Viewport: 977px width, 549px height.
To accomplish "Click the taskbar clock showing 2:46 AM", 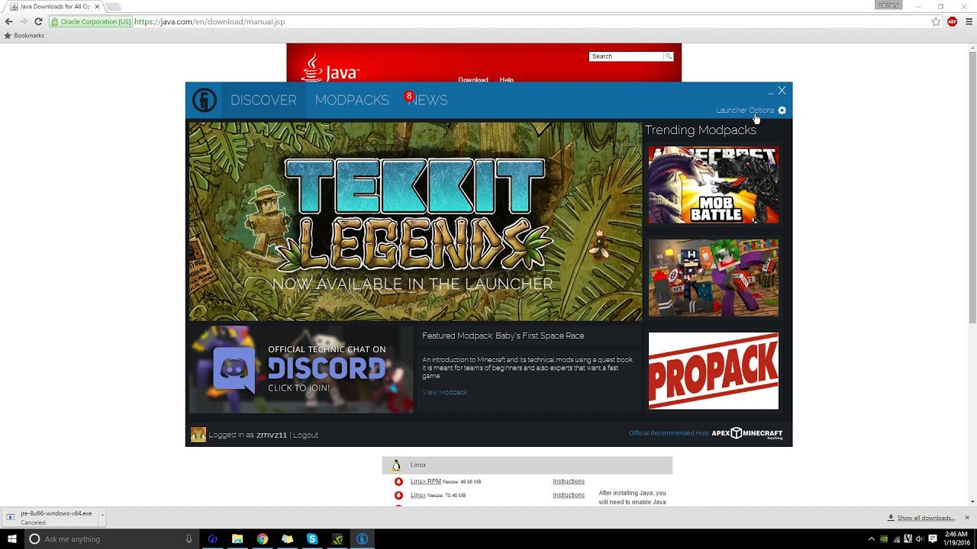I will 956,539.
